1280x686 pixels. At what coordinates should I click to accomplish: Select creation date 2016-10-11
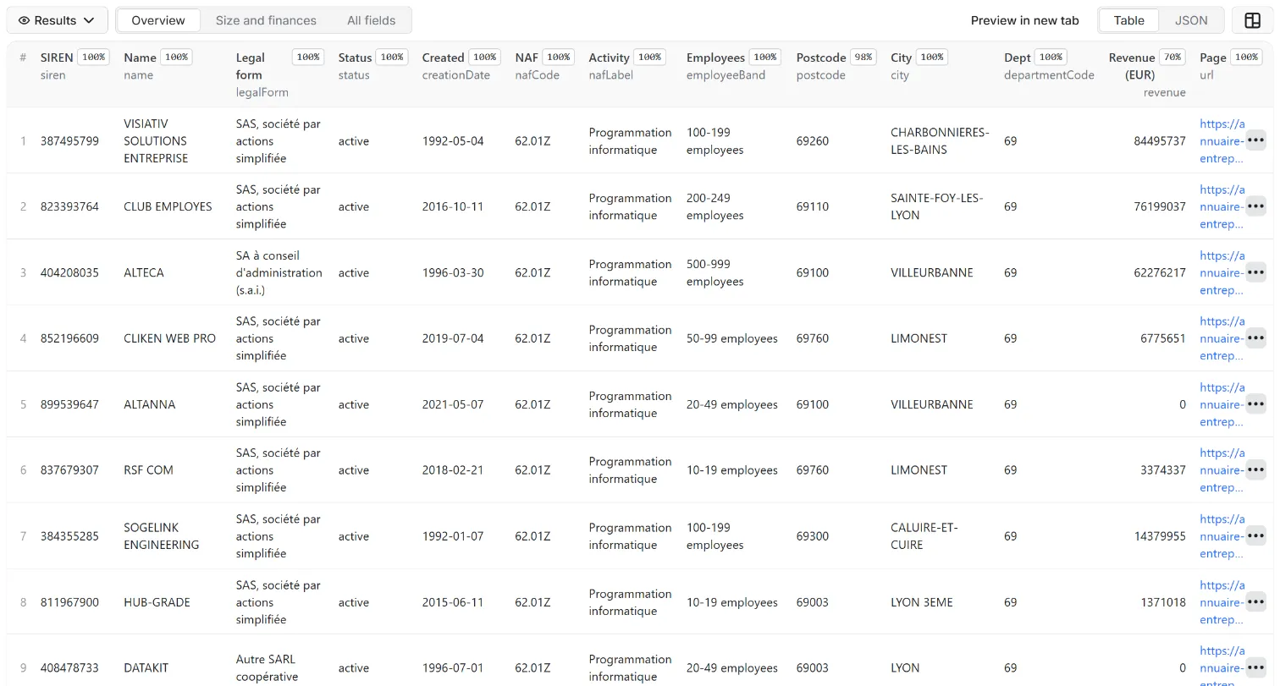(x=453, y=207)
